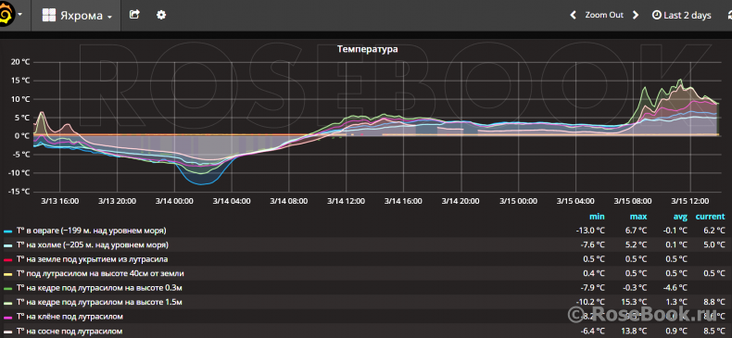Click the refresh dashboard icon
This screenshot has width=732, height=338.
tap(728, 16)
